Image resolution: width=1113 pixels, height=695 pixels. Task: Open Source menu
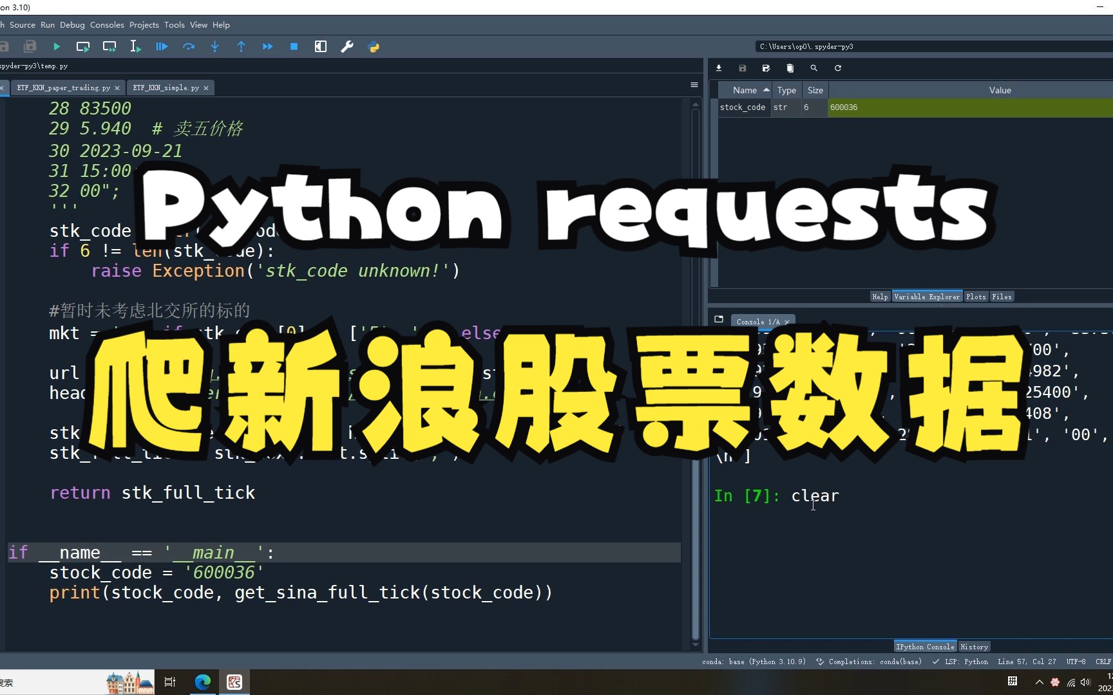[23, 24]
